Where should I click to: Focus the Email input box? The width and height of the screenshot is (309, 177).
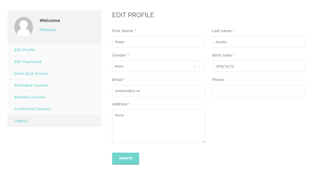point(159,91)
